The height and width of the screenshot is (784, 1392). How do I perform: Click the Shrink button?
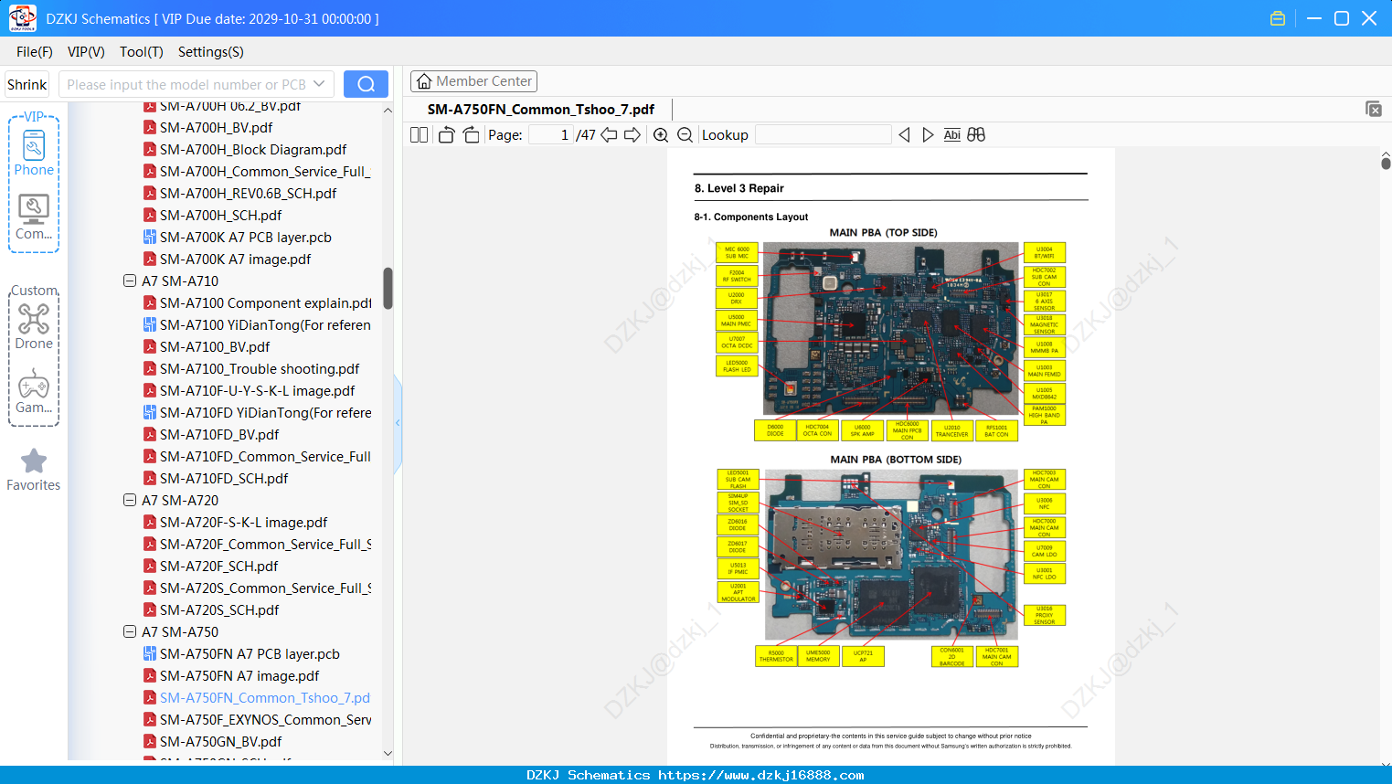click(27, 84)
